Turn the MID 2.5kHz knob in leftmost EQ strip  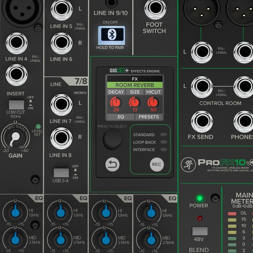16,239
